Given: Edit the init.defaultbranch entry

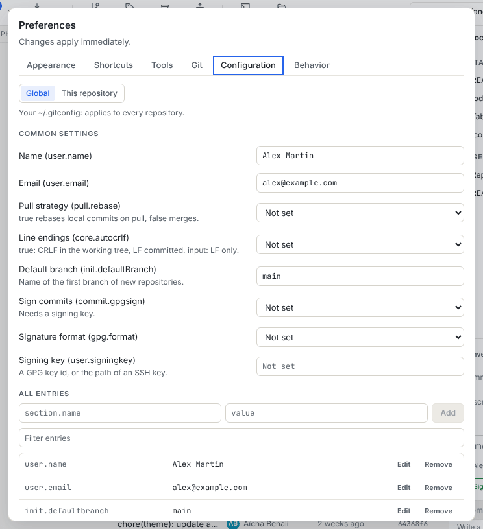Looking at the screenshot, I should (x=404, y=511).
